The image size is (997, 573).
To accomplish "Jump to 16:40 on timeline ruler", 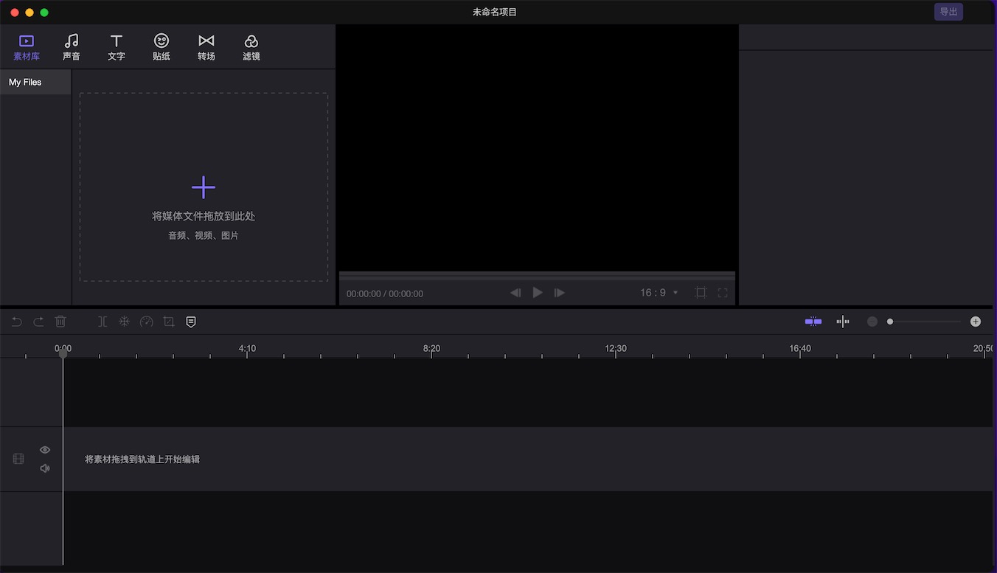I will 800,348.
